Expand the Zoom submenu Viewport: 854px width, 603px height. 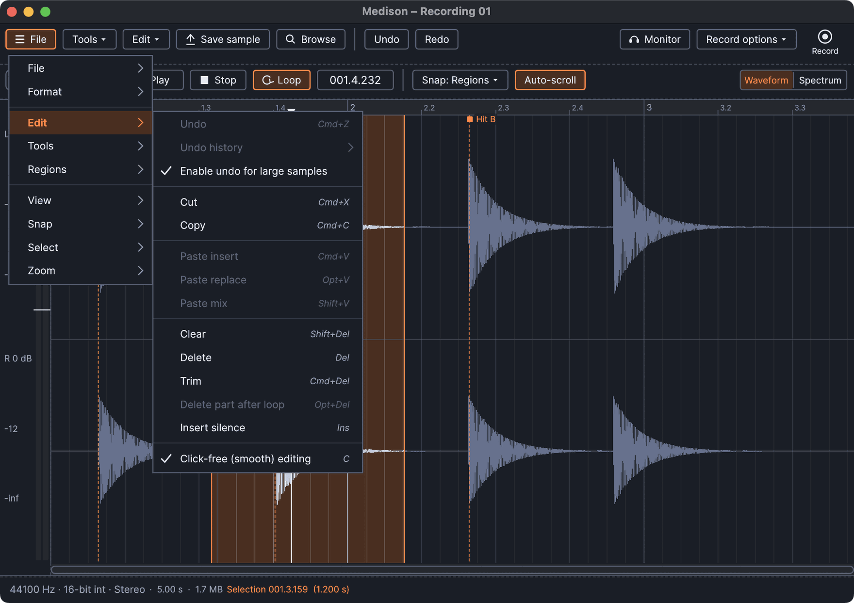coord(81,271)
